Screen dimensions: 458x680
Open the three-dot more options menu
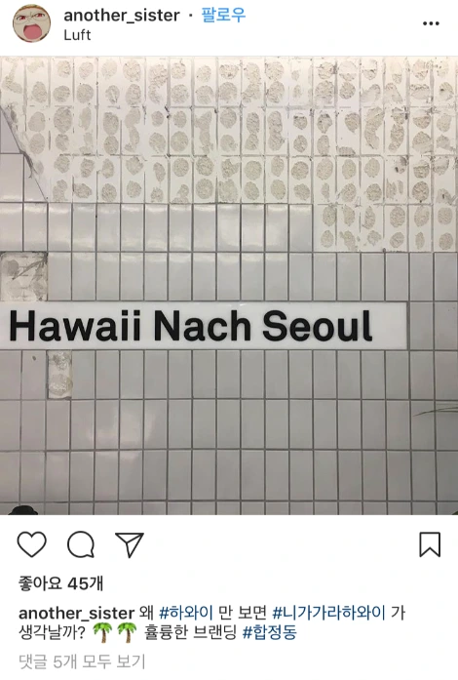coord(431,23)
